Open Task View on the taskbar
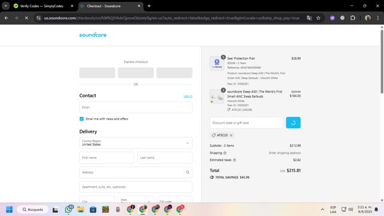This screenshot has height=216, width=384. pyautogui.click(x=55, y=209)
